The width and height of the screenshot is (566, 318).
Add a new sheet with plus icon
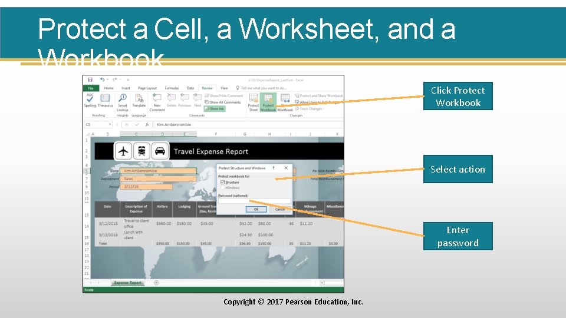coord(156,283)
